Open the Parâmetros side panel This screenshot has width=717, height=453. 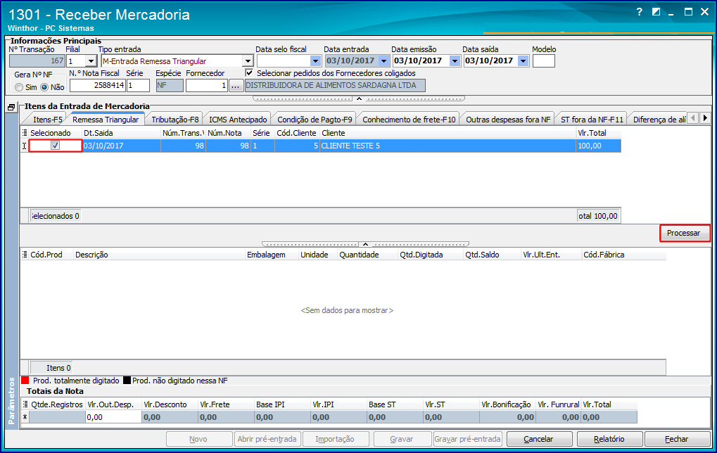[12, 402]
